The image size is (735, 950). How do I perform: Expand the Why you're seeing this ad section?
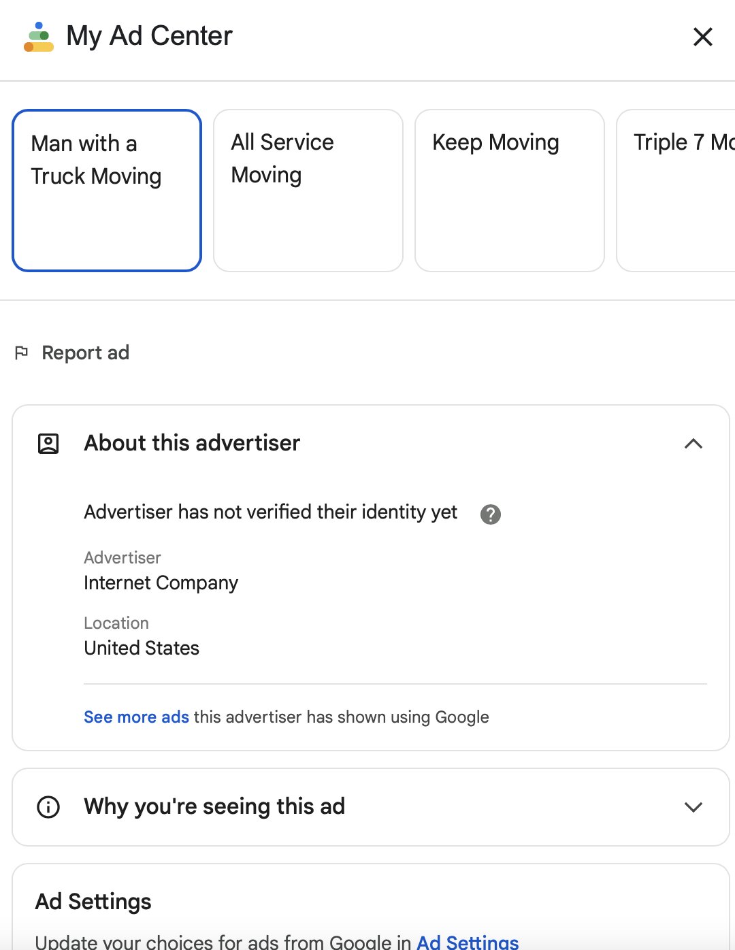[693, 808]
